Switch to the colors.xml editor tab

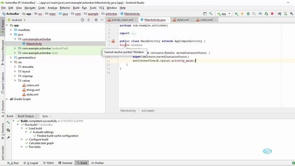(x=206, y=20)
